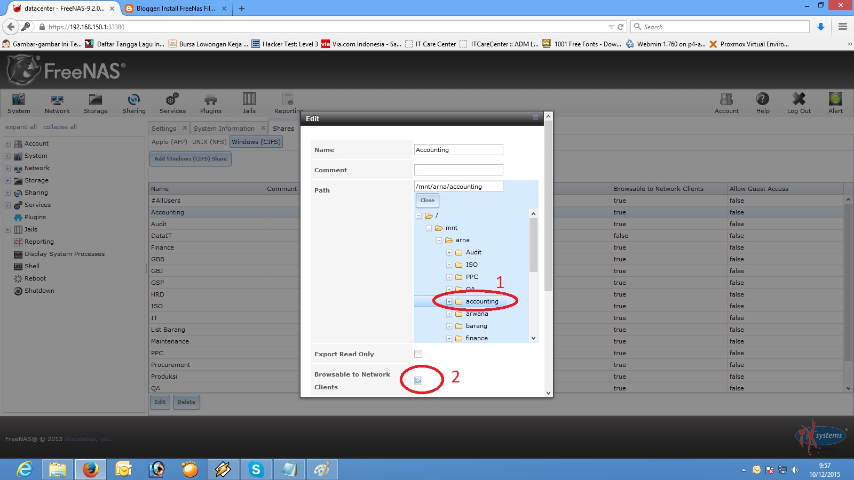This screenshot has height=480, width=854.
Task: Switch to Apple (AFP) shares tab
Action: 169,142
